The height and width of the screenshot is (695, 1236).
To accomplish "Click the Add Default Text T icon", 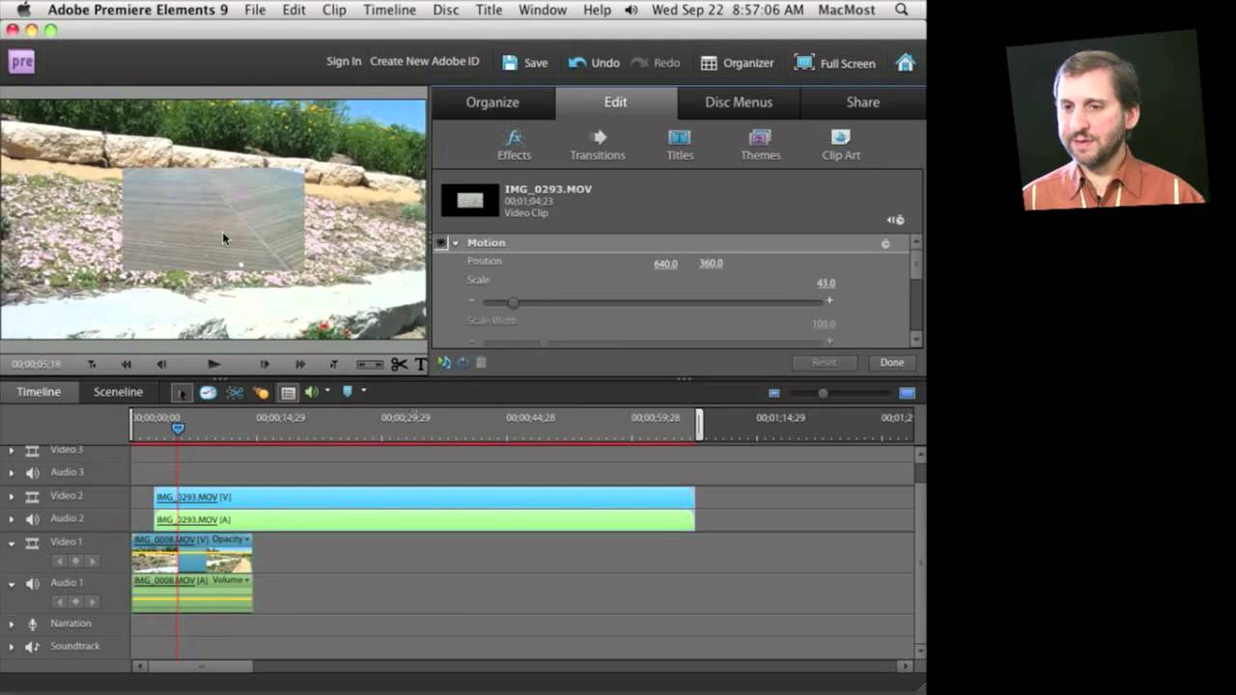I will point(421,364).
